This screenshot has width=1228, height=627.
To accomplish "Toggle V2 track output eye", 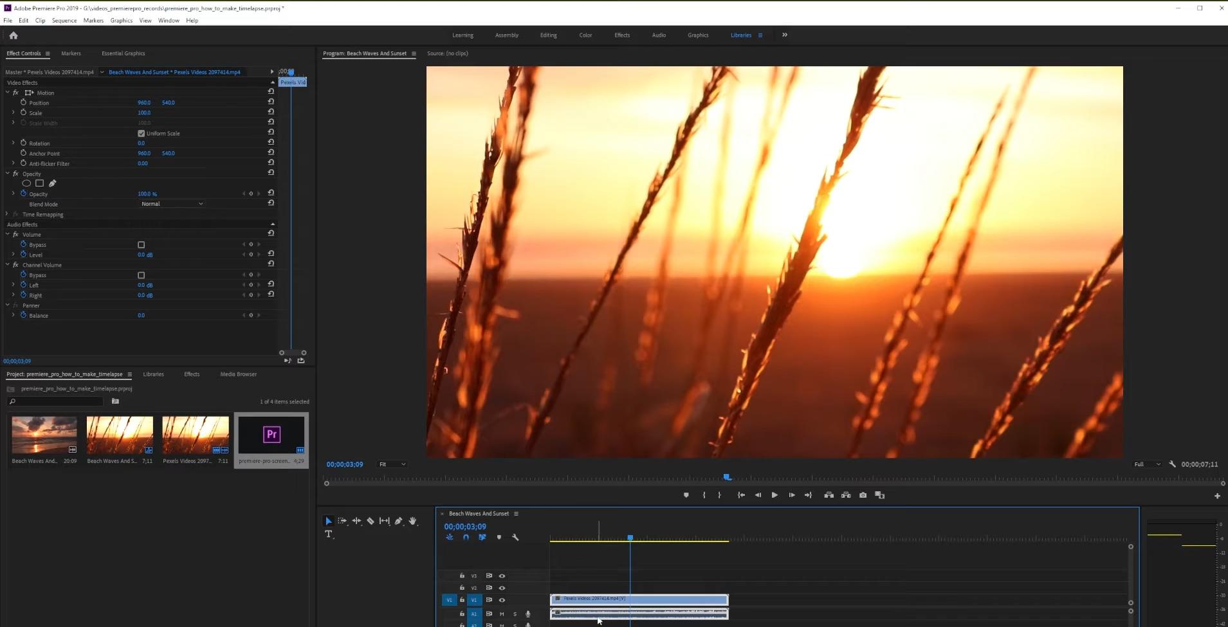I will pyautogui.click(x=502, y=588).
